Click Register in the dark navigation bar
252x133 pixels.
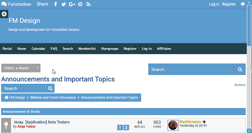click(x=130, y=49)
